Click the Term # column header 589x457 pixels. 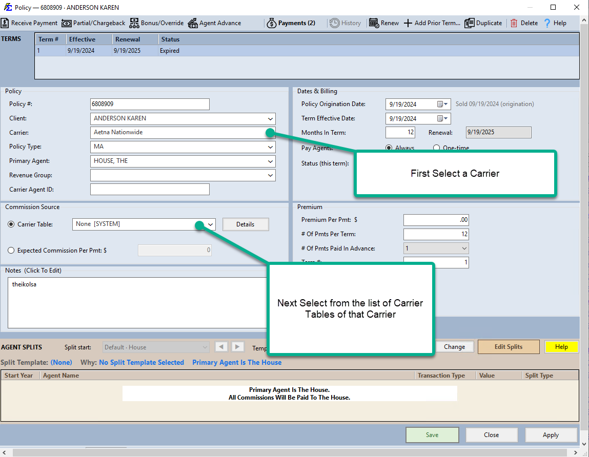[x=51, y=39]
